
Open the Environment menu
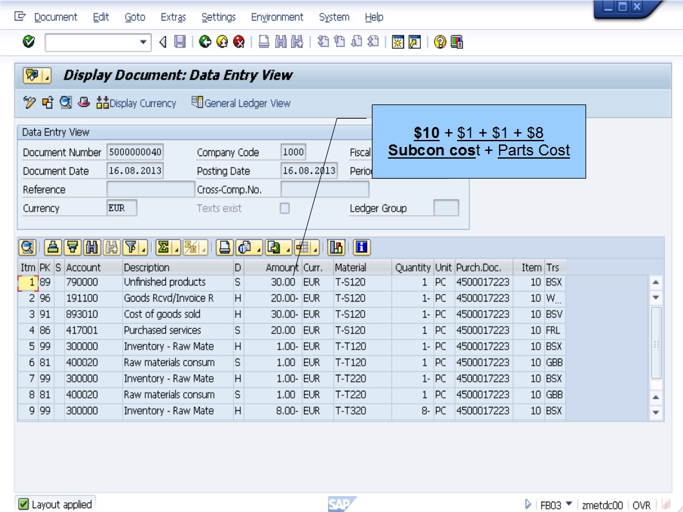[x=277, y=17]
